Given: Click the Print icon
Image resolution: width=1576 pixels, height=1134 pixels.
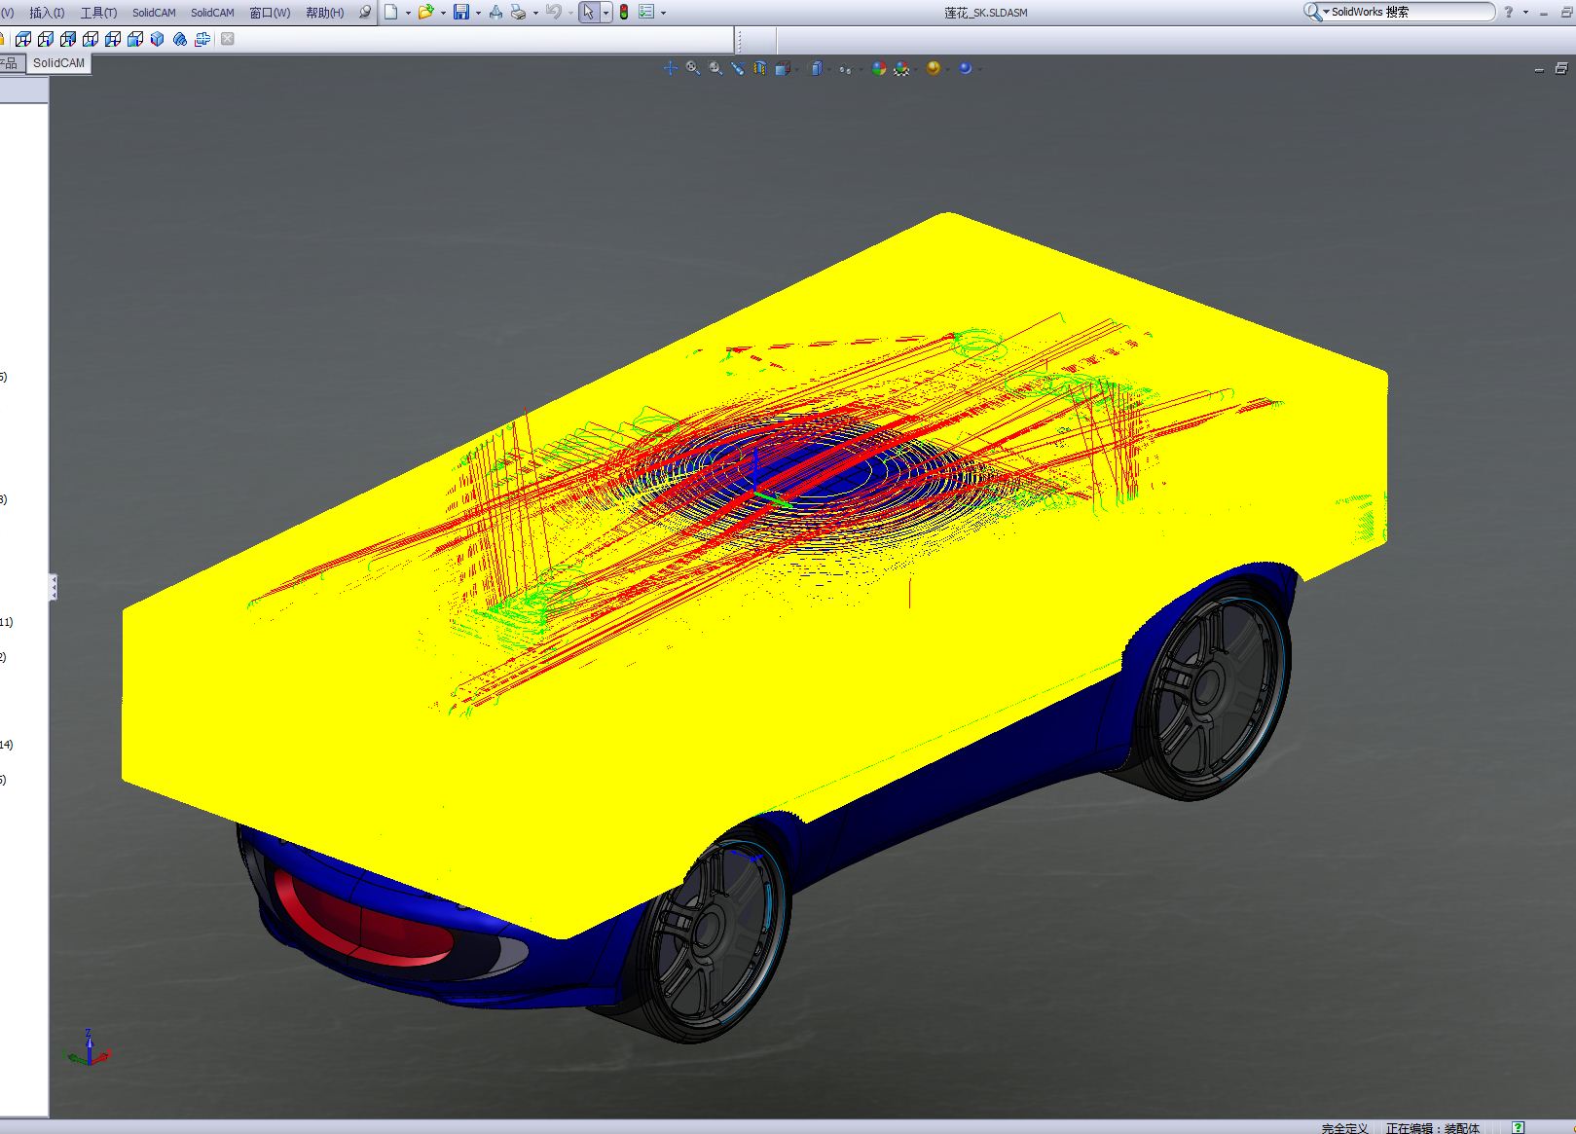Looking at the screenshot, I should pyautogui.click(x=518, y=12).
